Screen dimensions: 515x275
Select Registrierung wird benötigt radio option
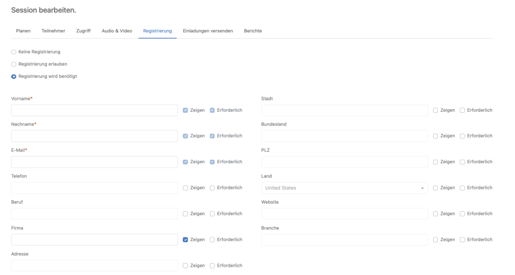tap(13, 77)
